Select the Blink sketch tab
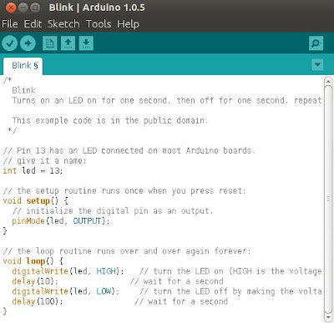This screenshot has width=334, height=323. (23, 66)
